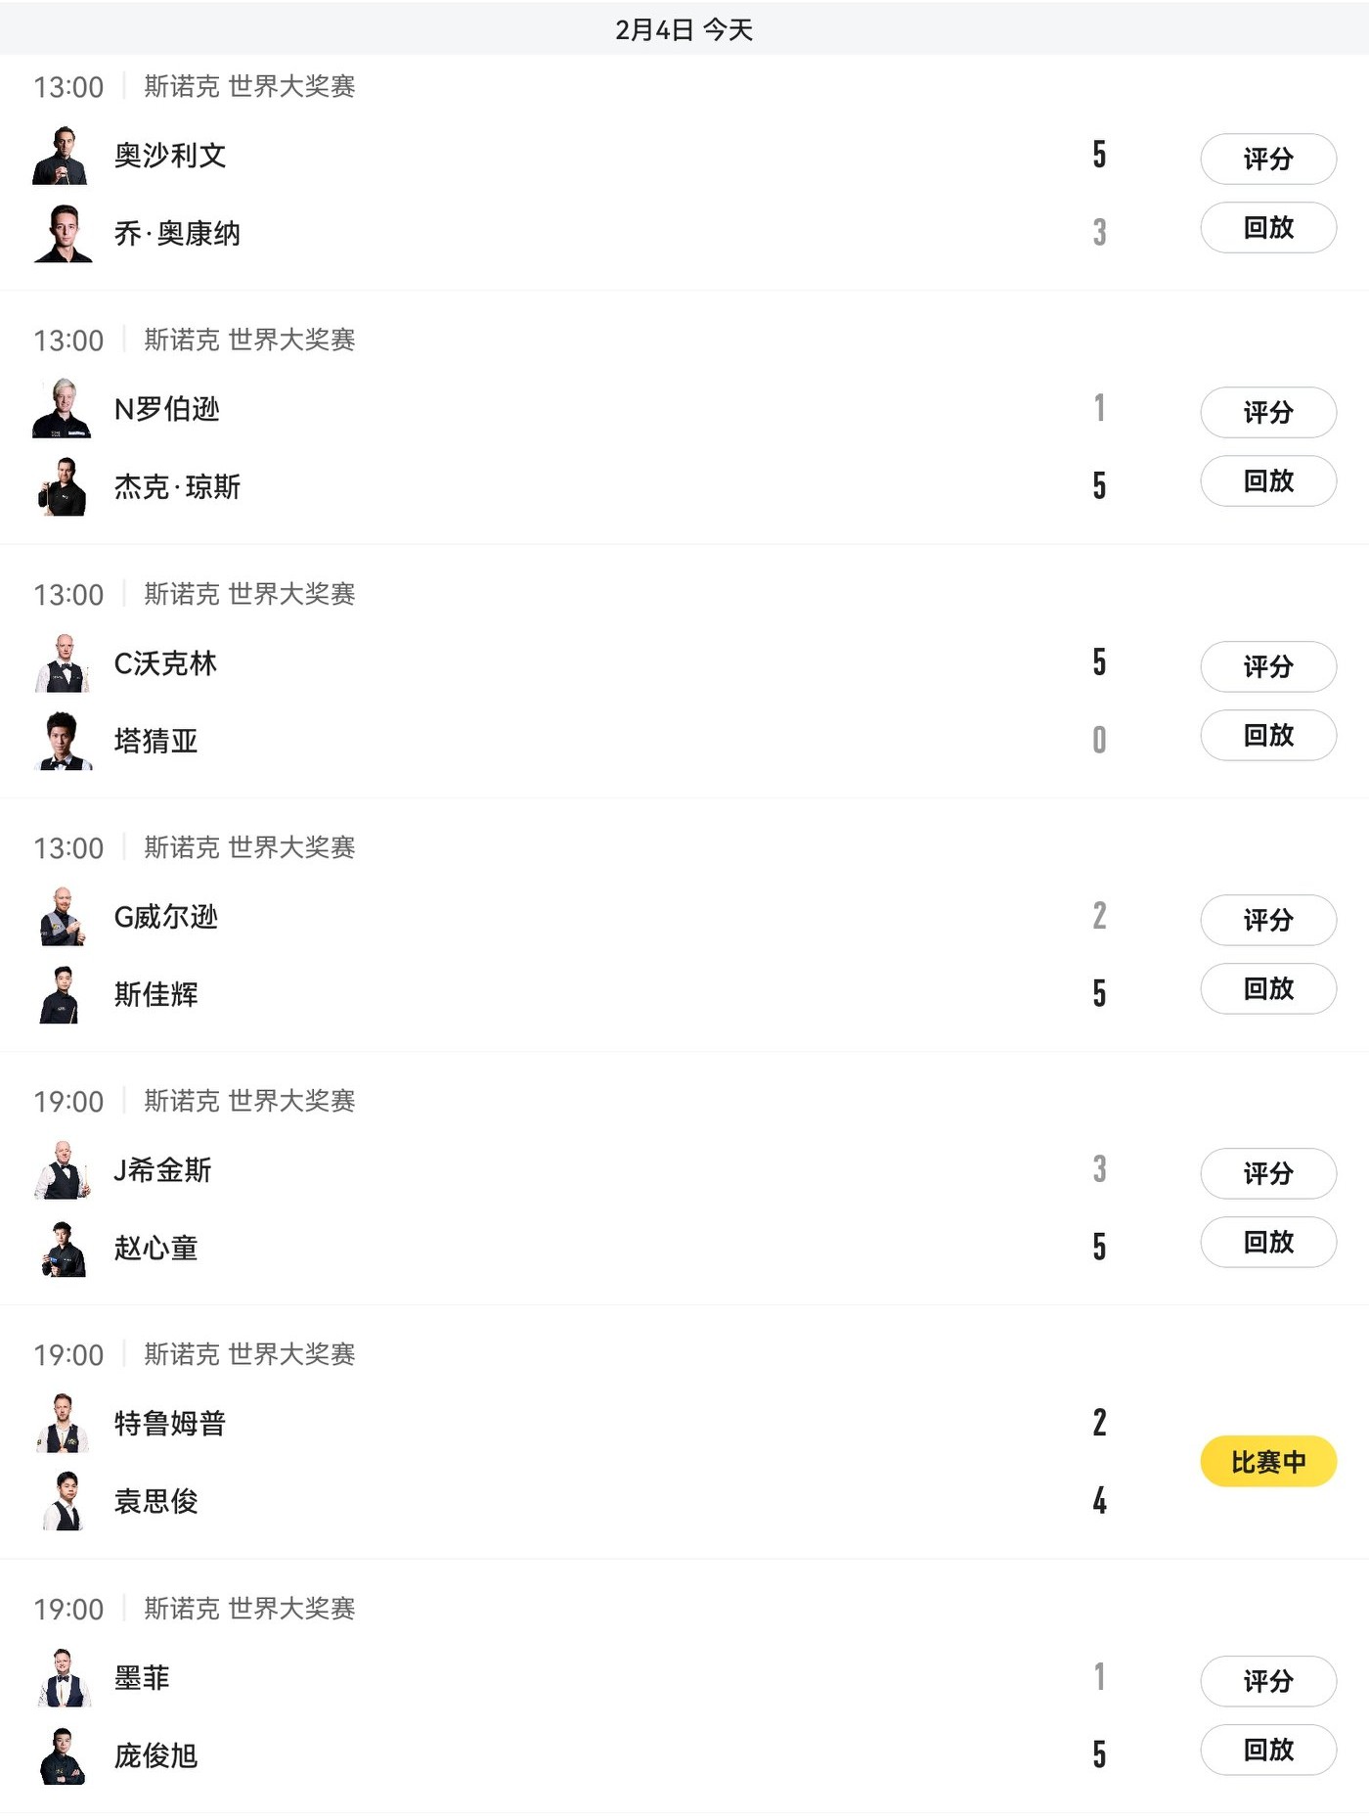Click Joe O'Connor's avatar photo
This screenshot has width=1369, height=1820.
coord(63,234)
